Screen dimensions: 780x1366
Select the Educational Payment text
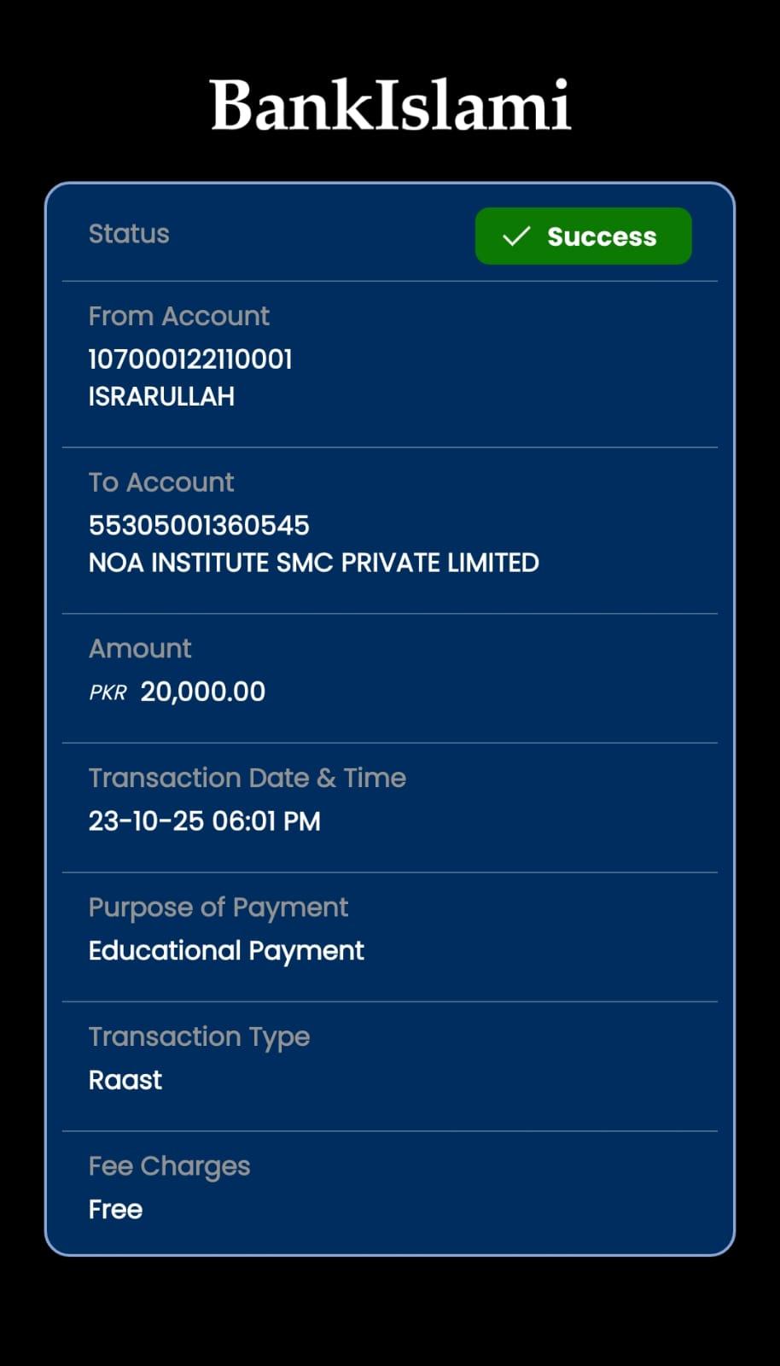tap(226, 951)
